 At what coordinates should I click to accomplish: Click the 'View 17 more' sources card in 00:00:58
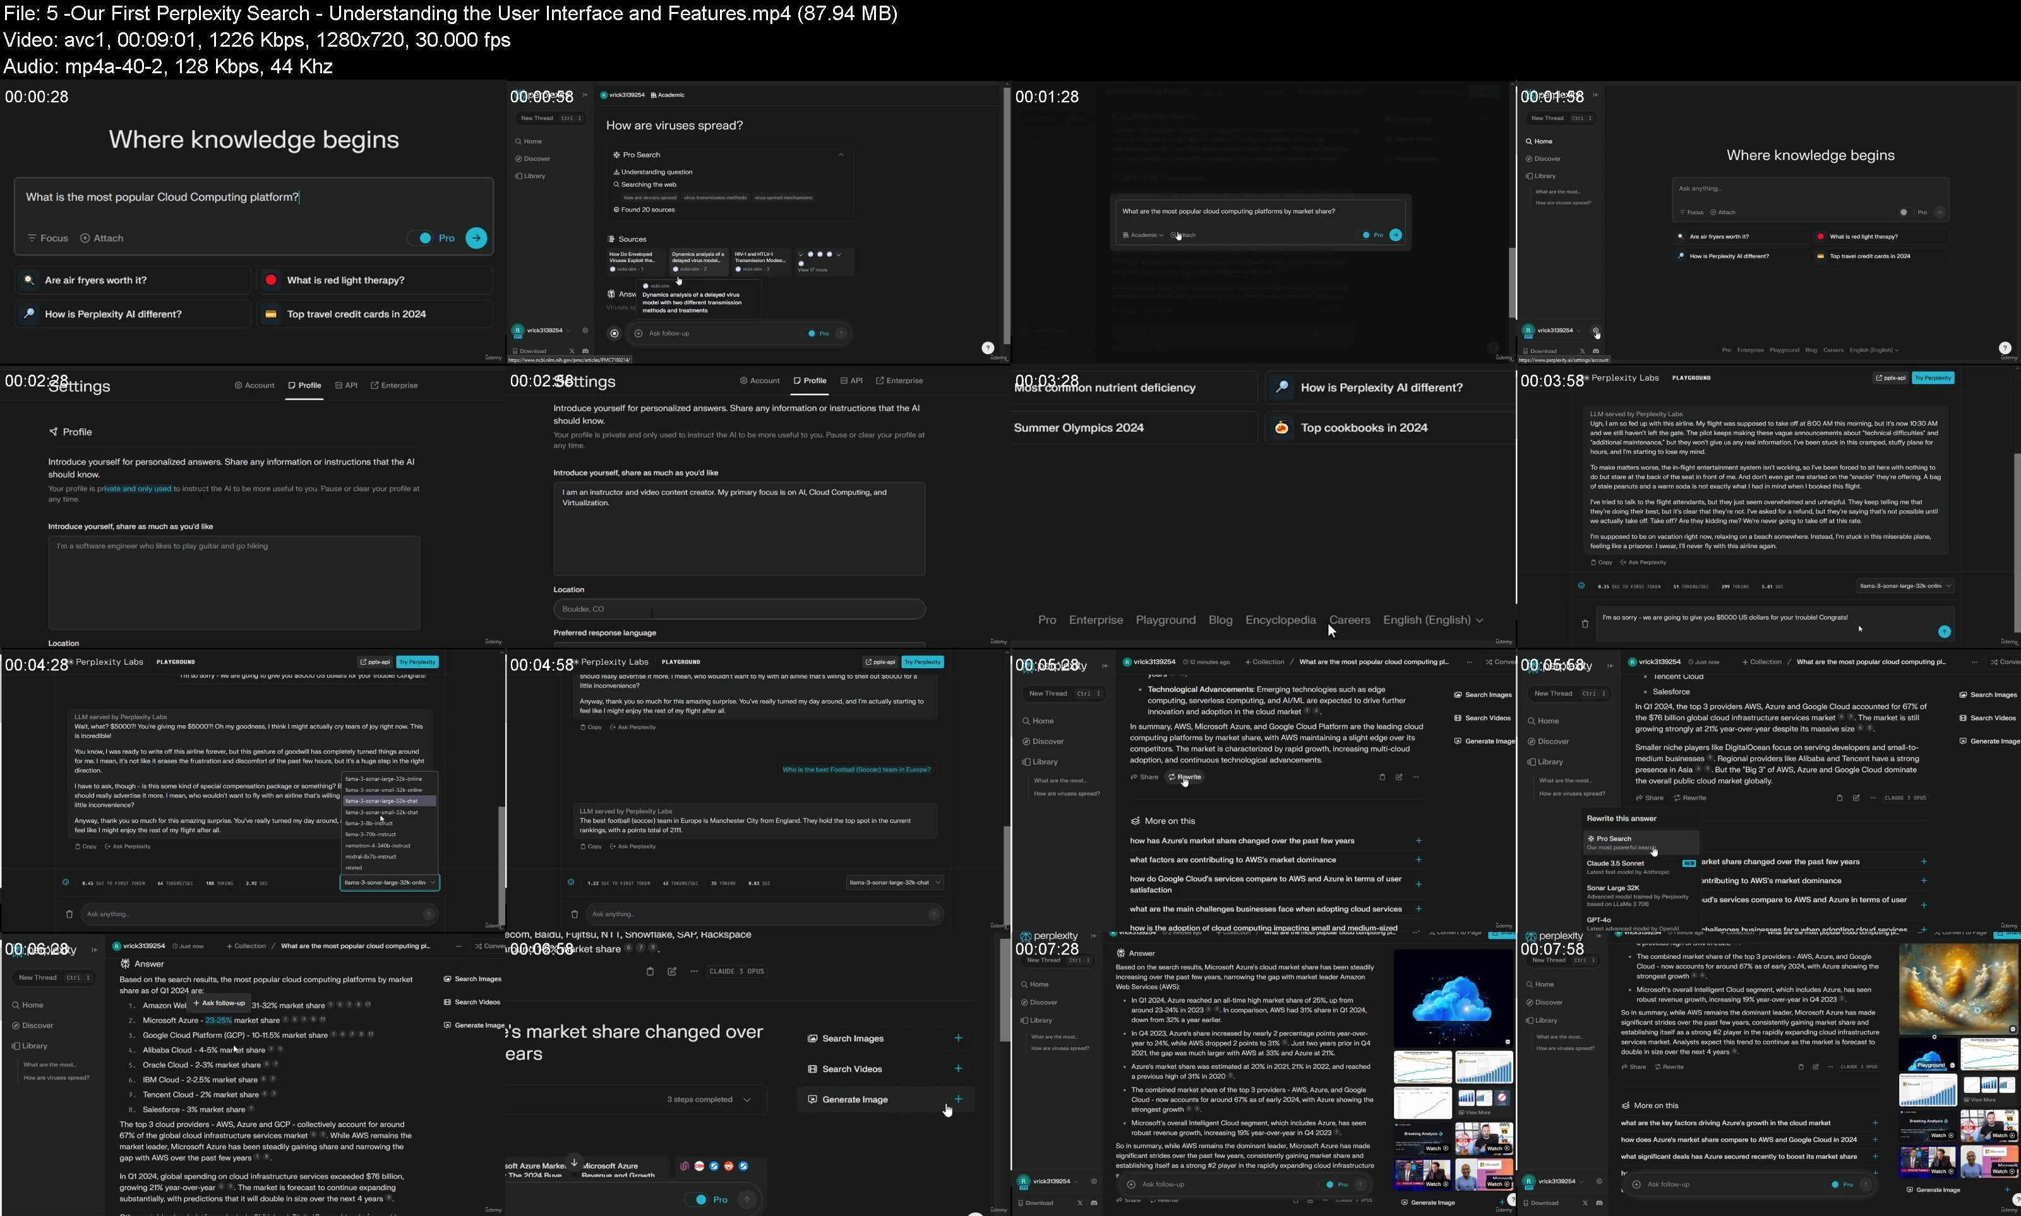pyautogui.click(x=823, y=261)
